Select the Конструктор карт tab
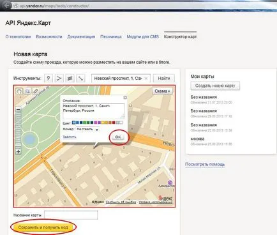 180,36
